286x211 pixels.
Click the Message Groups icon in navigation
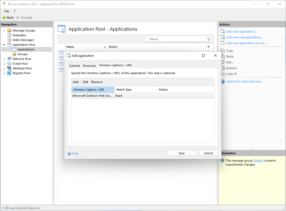(x=9, y=30)
